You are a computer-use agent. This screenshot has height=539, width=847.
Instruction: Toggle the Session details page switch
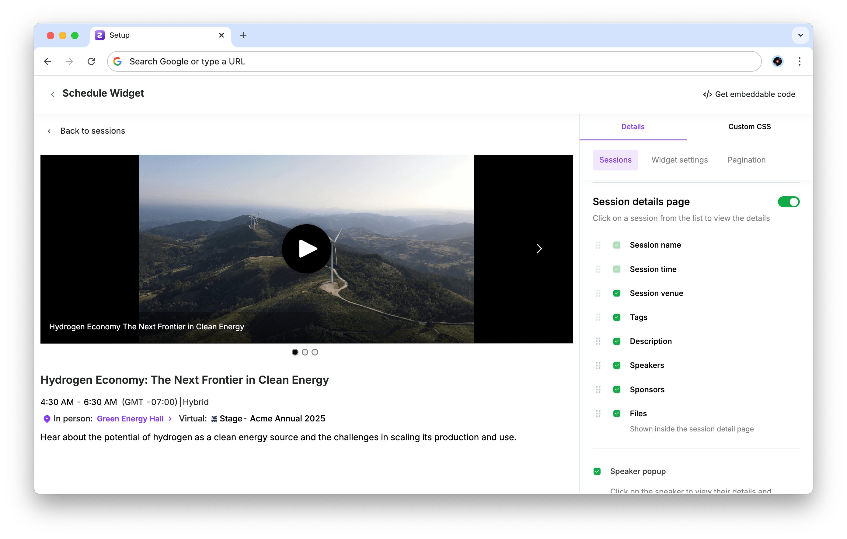tap(788, 202)
